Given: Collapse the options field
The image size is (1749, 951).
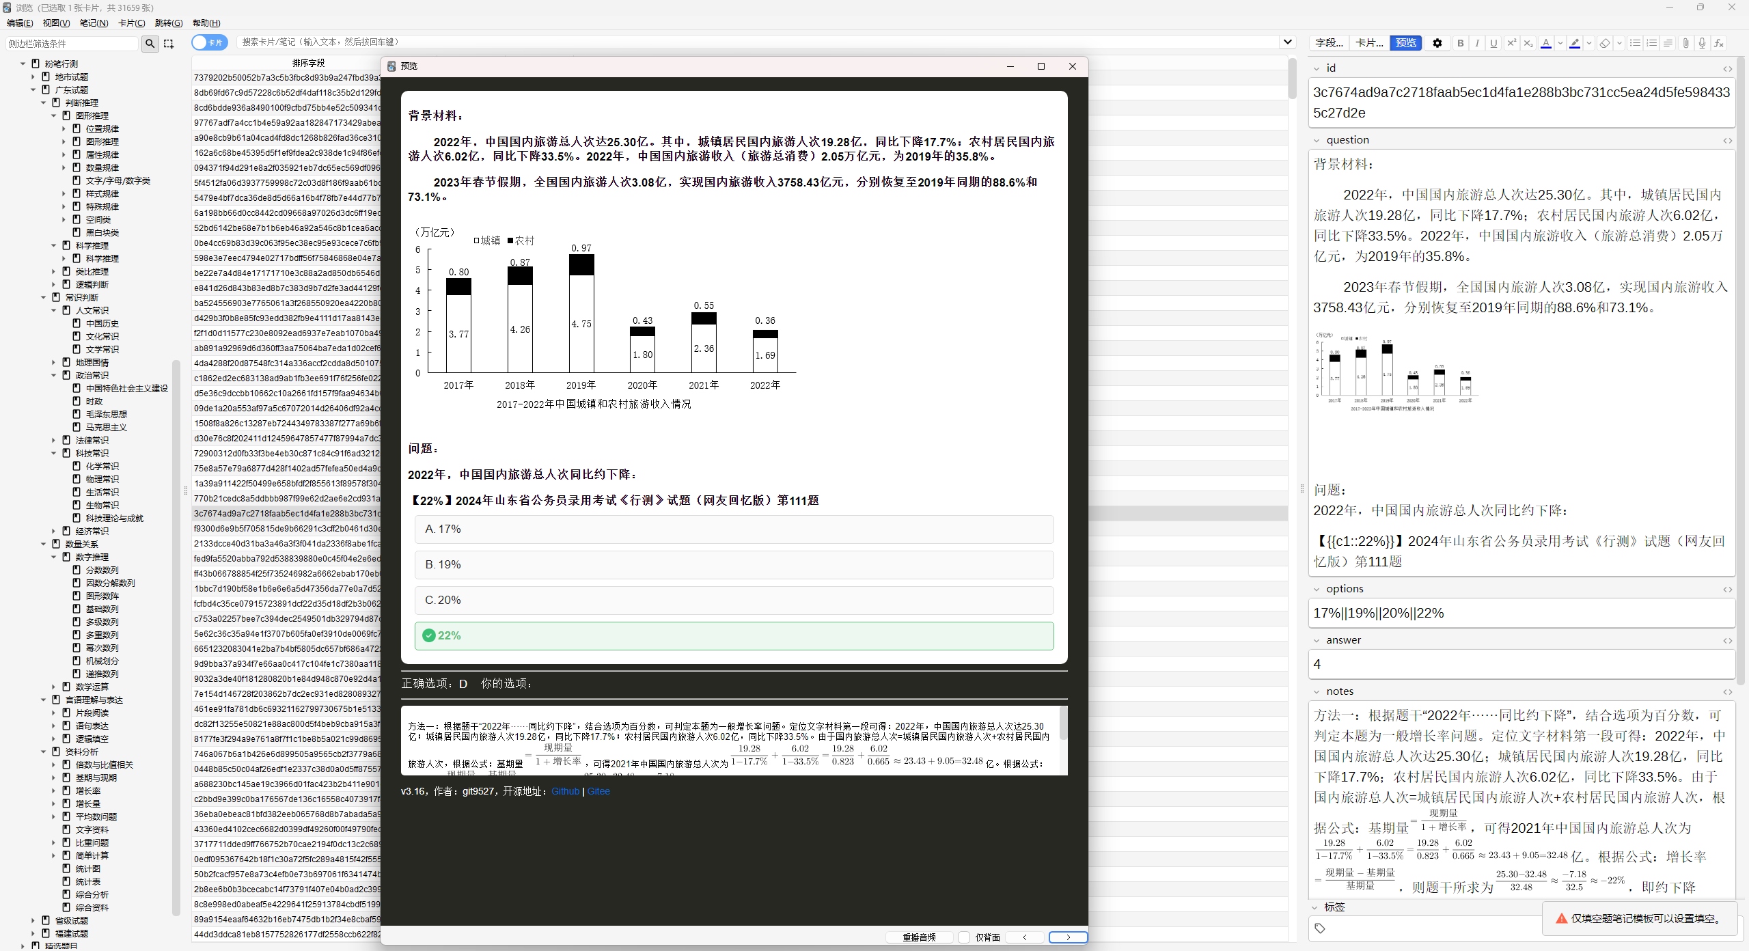Looking at the screenshot, I should coord(1317,589).
